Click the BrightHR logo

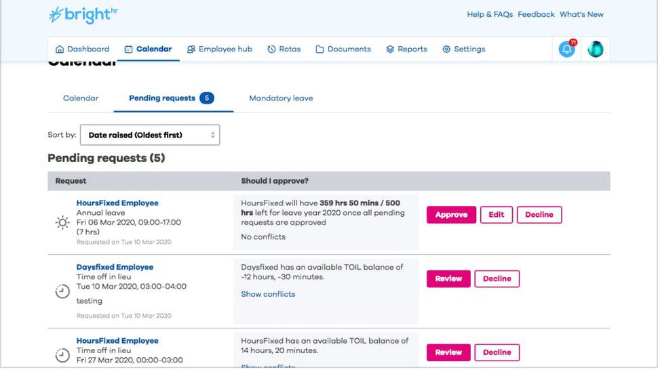83,14
